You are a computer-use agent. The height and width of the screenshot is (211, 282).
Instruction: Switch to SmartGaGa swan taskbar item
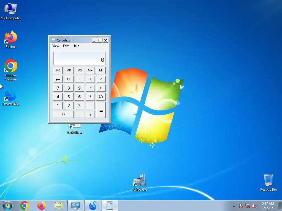[x=93, y=206]
